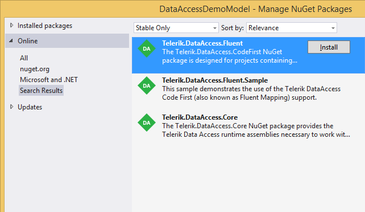Select the Search Results item
Screen dimensions: 365x212
(x=41, y=91)
